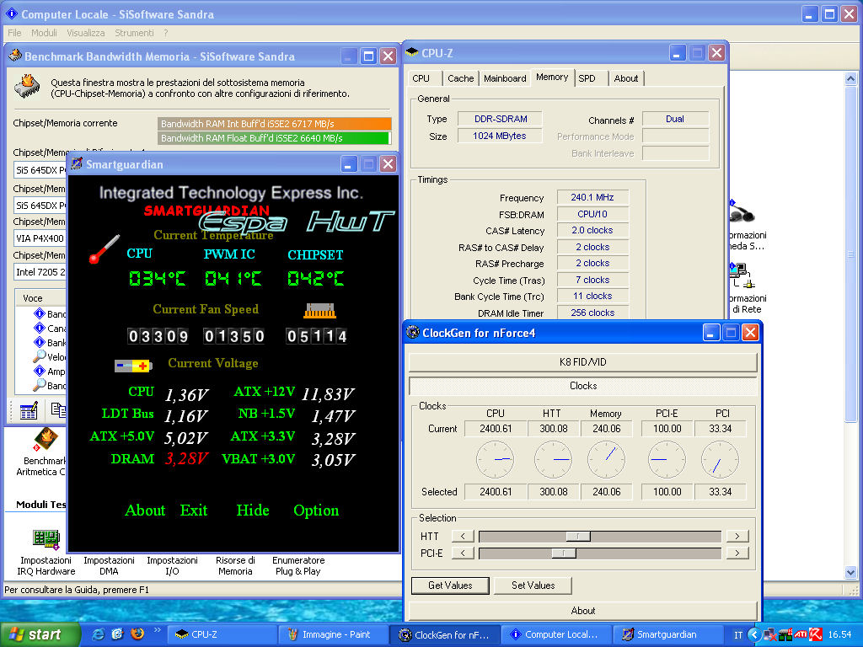Open the Moduli menu

coord(44,33)
